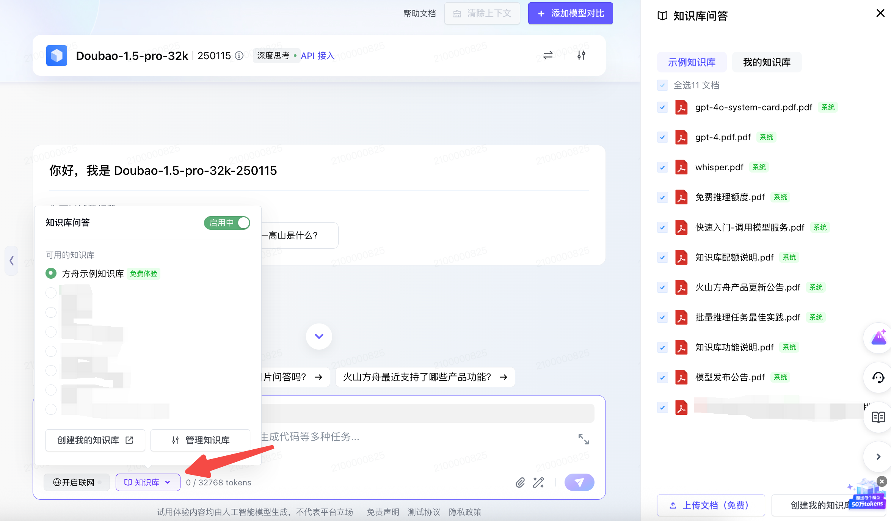Toggle the 开启联网 web search button
The width and height of the screenshot is (891, 521).
(x=77, y=482)
